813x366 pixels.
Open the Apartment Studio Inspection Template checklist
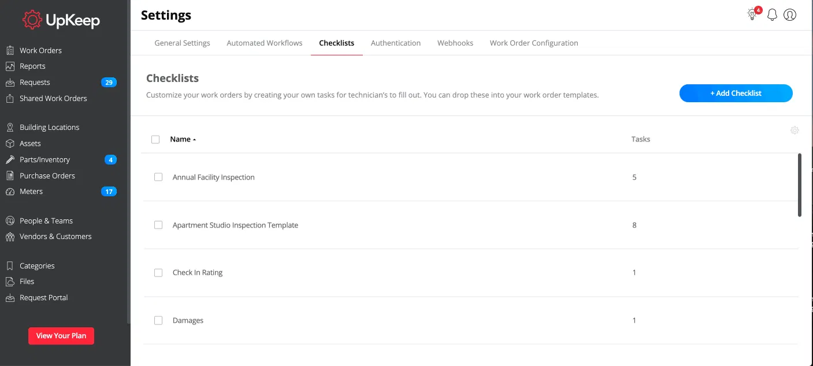coord(235,225)
